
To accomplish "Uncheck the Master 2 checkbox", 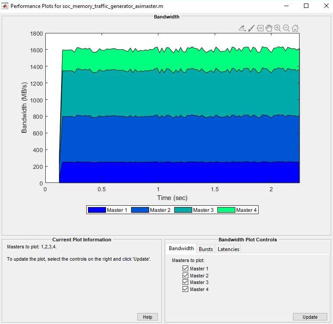I will tap(185, 275).
